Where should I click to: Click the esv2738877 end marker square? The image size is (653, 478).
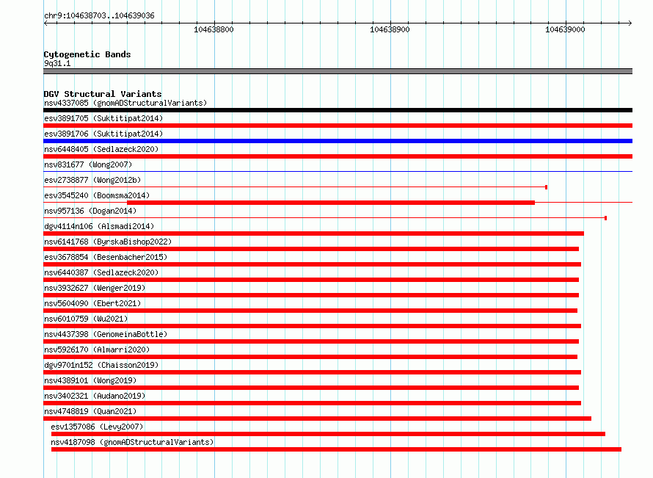(546, 187)
